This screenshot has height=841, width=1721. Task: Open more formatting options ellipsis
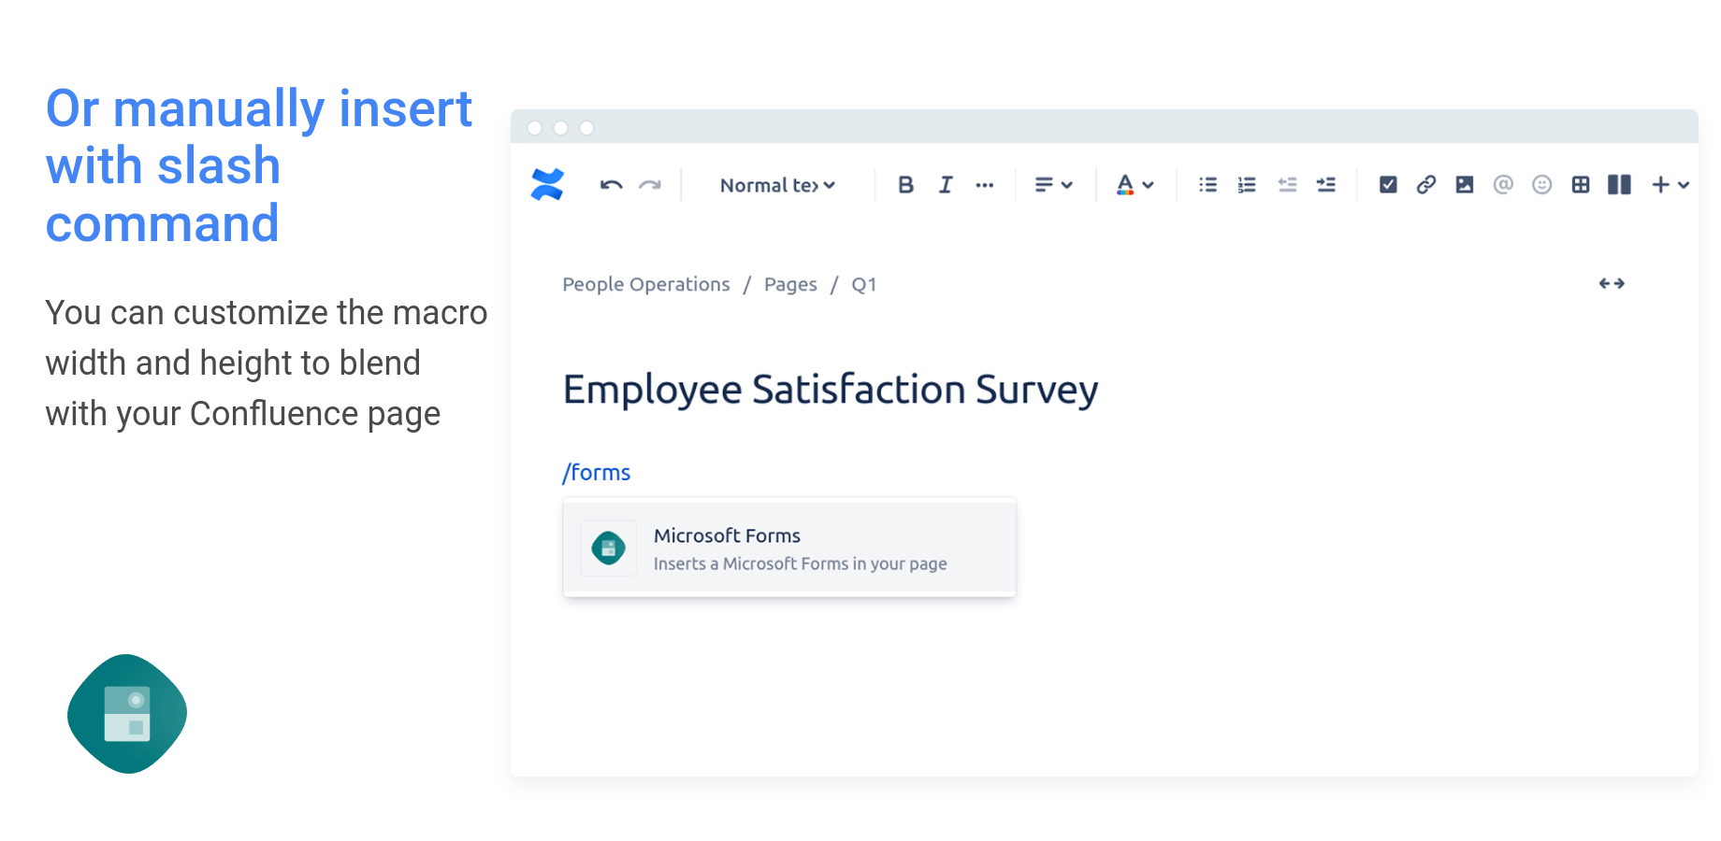click(x=984, y=185)
